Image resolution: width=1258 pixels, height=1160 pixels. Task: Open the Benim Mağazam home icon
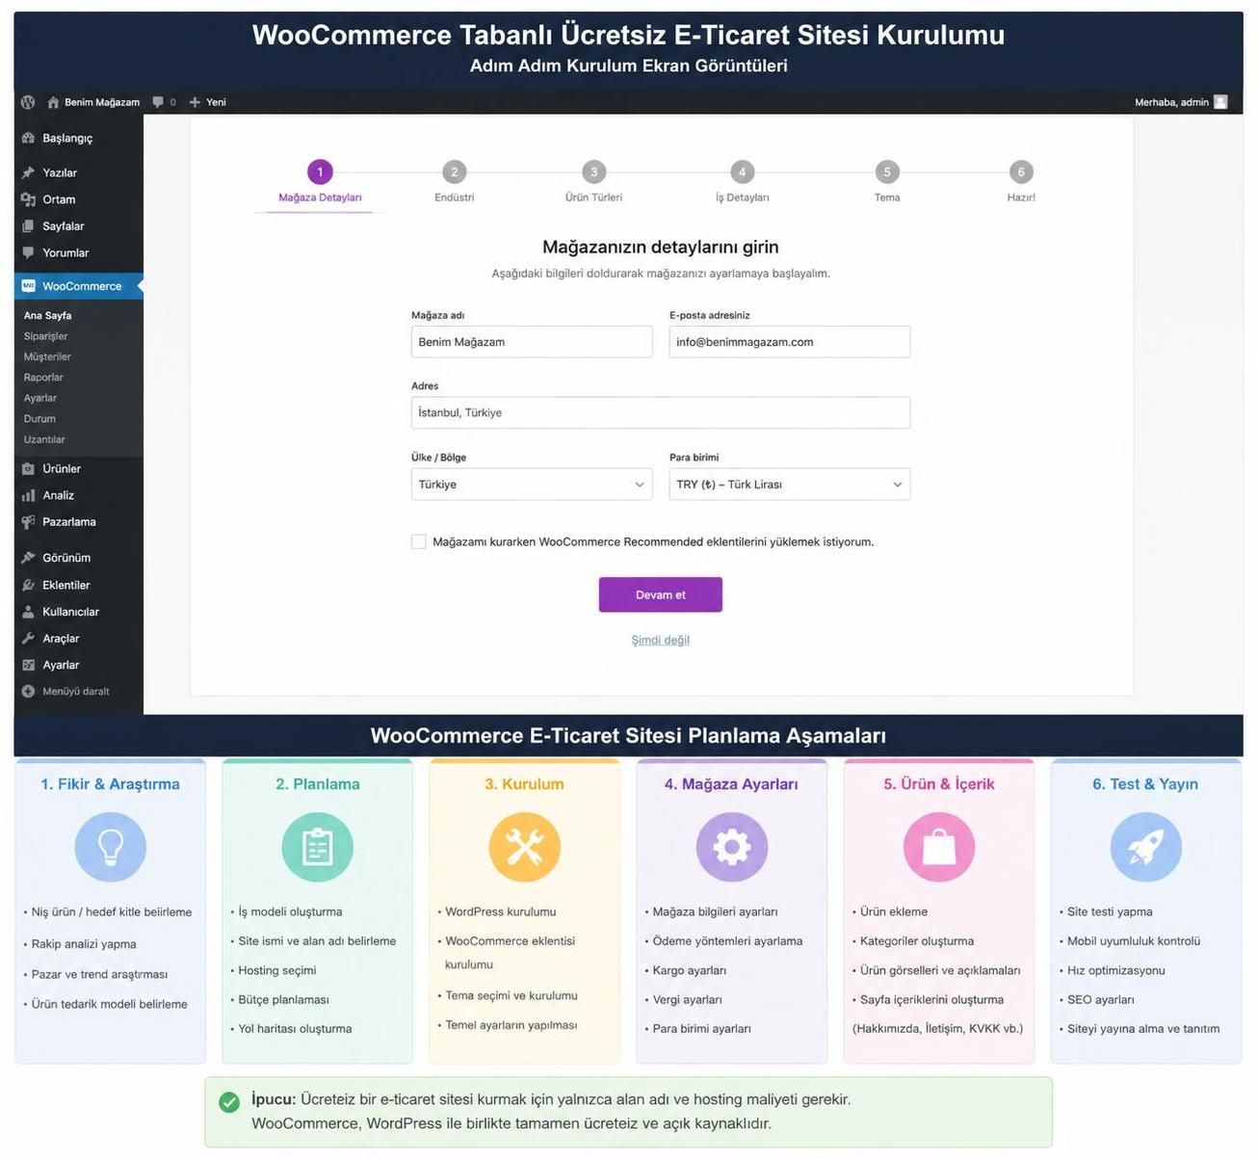[53, 102]
